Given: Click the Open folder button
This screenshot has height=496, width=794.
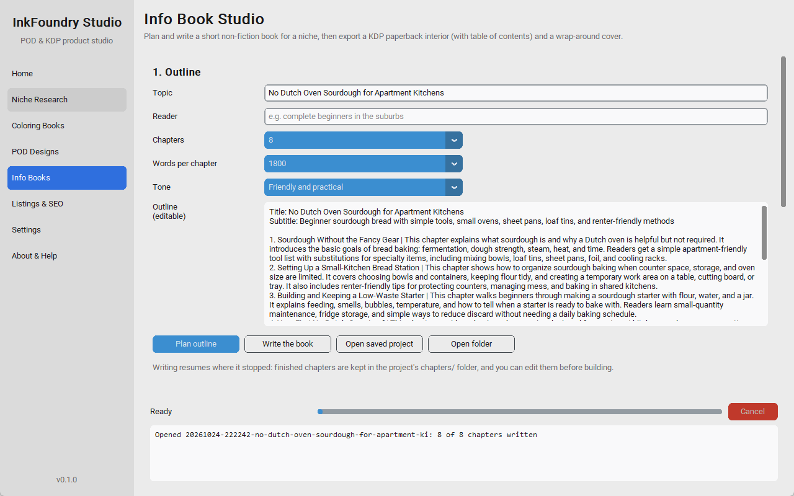Looking at the screenshot, I should (x=471, y=344).
